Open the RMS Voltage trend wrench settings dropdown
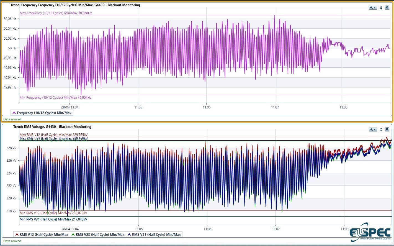 coord(373,130)
